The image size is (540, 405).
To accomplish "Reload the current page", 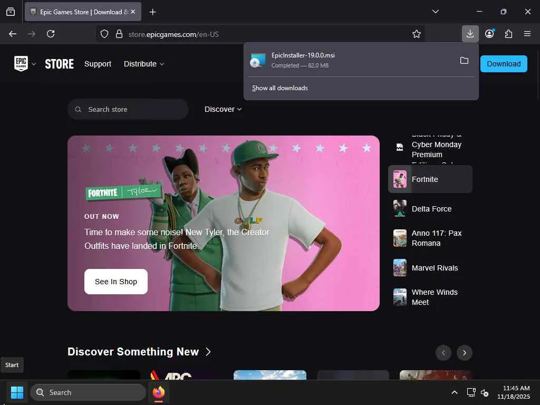I will [51, 34].
